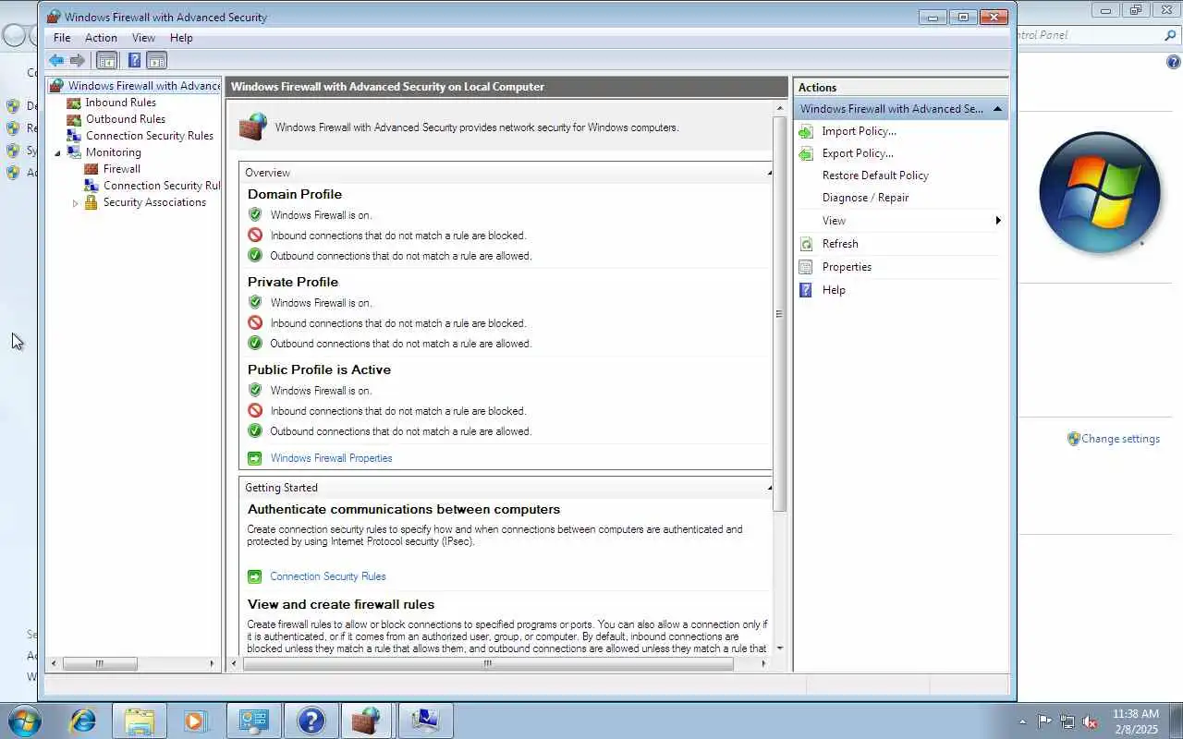Click the Help and Support taskbar icon
Image resolution: width=1183 pixels, height=739 pixels.
[x=311, y=721]
